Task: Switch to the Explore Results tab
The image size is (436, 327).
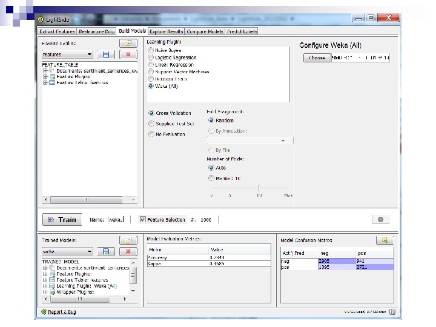Action: 167,31
